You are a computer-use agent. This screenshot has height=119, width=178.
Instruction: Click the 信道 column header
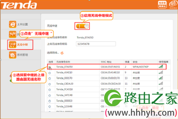(127, 62)
